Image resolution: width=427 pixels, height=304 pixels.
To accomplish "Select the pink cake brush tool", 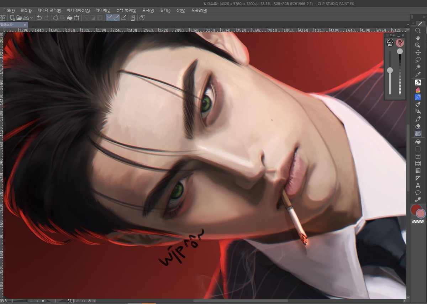I will tap(418, 90).
